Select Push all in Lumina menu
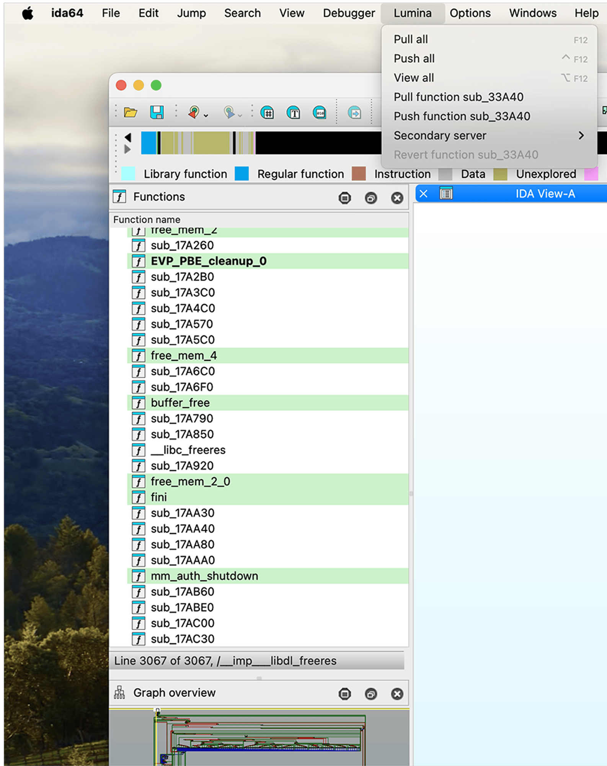 (490, 59)
